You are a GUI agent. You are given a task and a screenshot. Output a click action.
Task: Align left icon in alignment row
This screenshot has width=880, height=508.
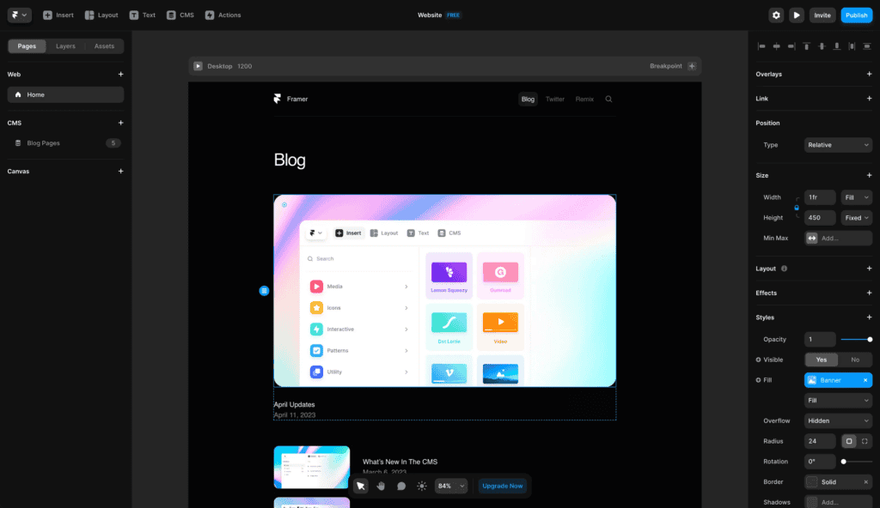point(761,46)
